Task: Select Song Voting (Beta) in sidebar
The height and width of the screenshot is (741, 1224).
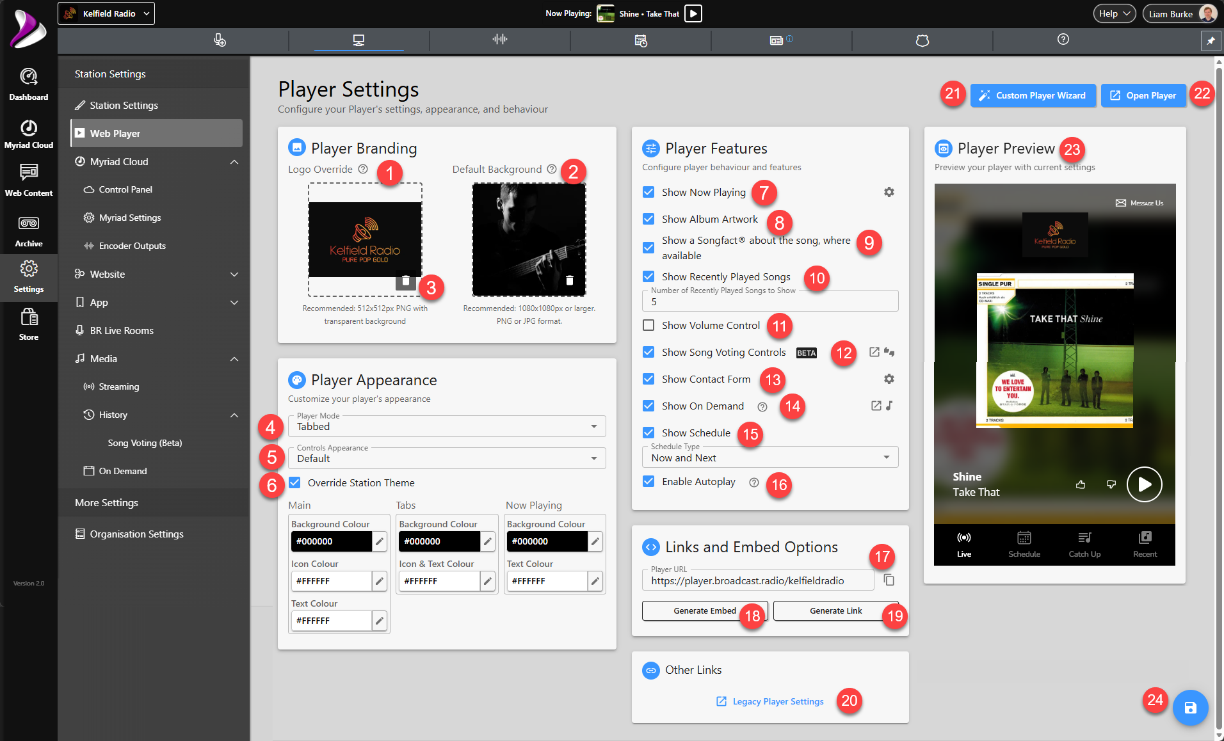Action: 145,443
